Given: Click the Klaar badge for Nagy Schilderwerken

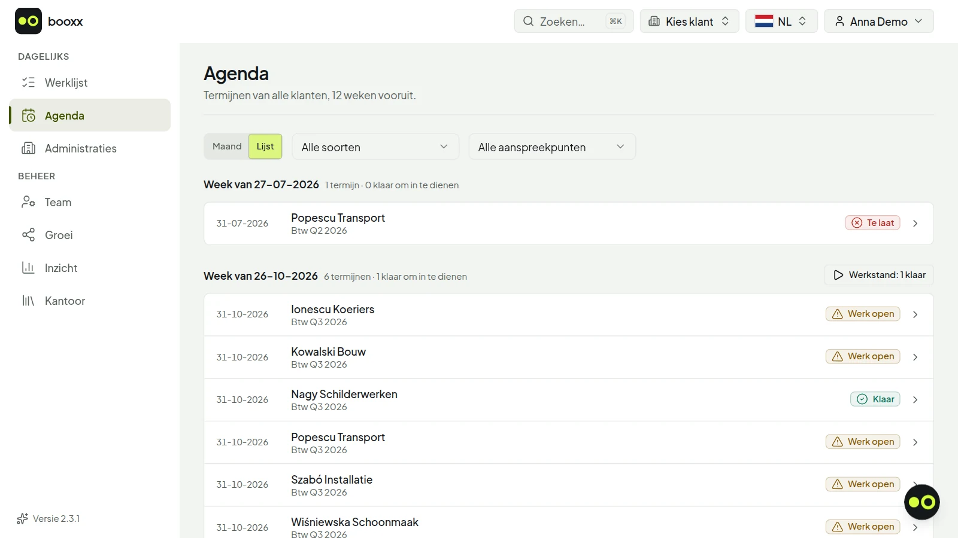Looking at the screenshot, I should 875,399.
